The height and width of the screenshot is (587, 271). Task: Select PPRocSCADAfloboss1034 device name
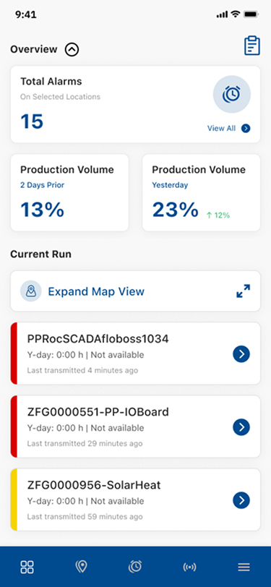click(98, 339)
